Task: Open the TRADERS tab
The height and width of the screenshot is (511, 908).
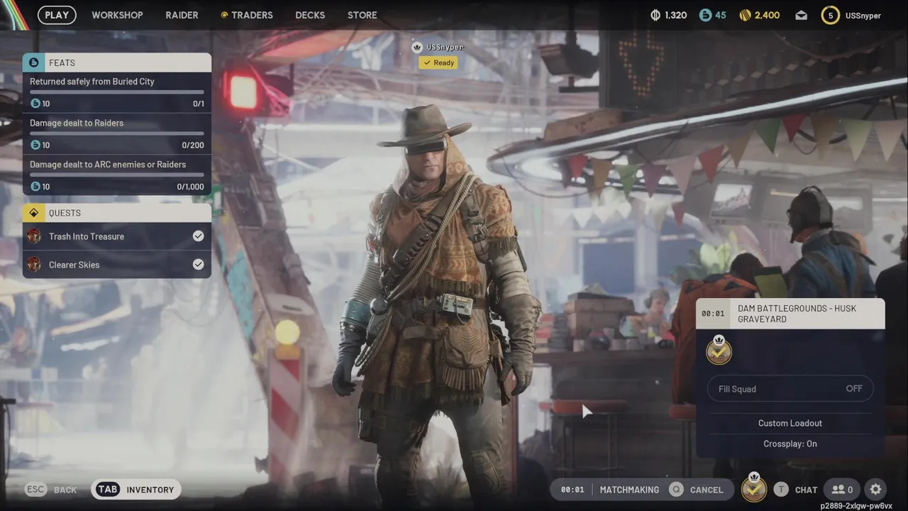Action: coord(247,15)
